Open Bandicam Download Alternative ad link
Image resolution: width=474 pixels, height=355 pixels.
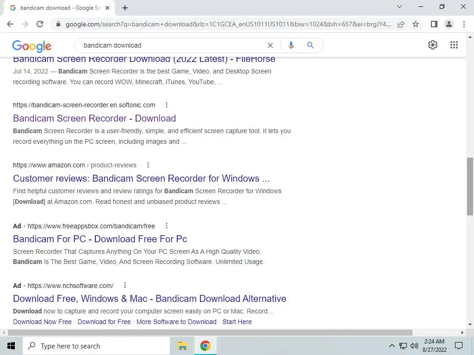click(x=150, y=299)
